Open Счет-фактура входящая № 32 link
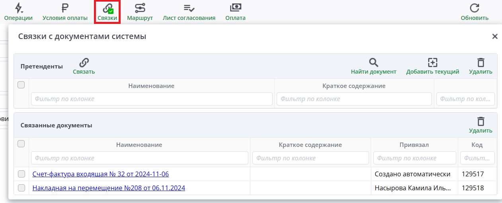Image resolution: width=502 pixels, height=203 pixels. [104, 174]
